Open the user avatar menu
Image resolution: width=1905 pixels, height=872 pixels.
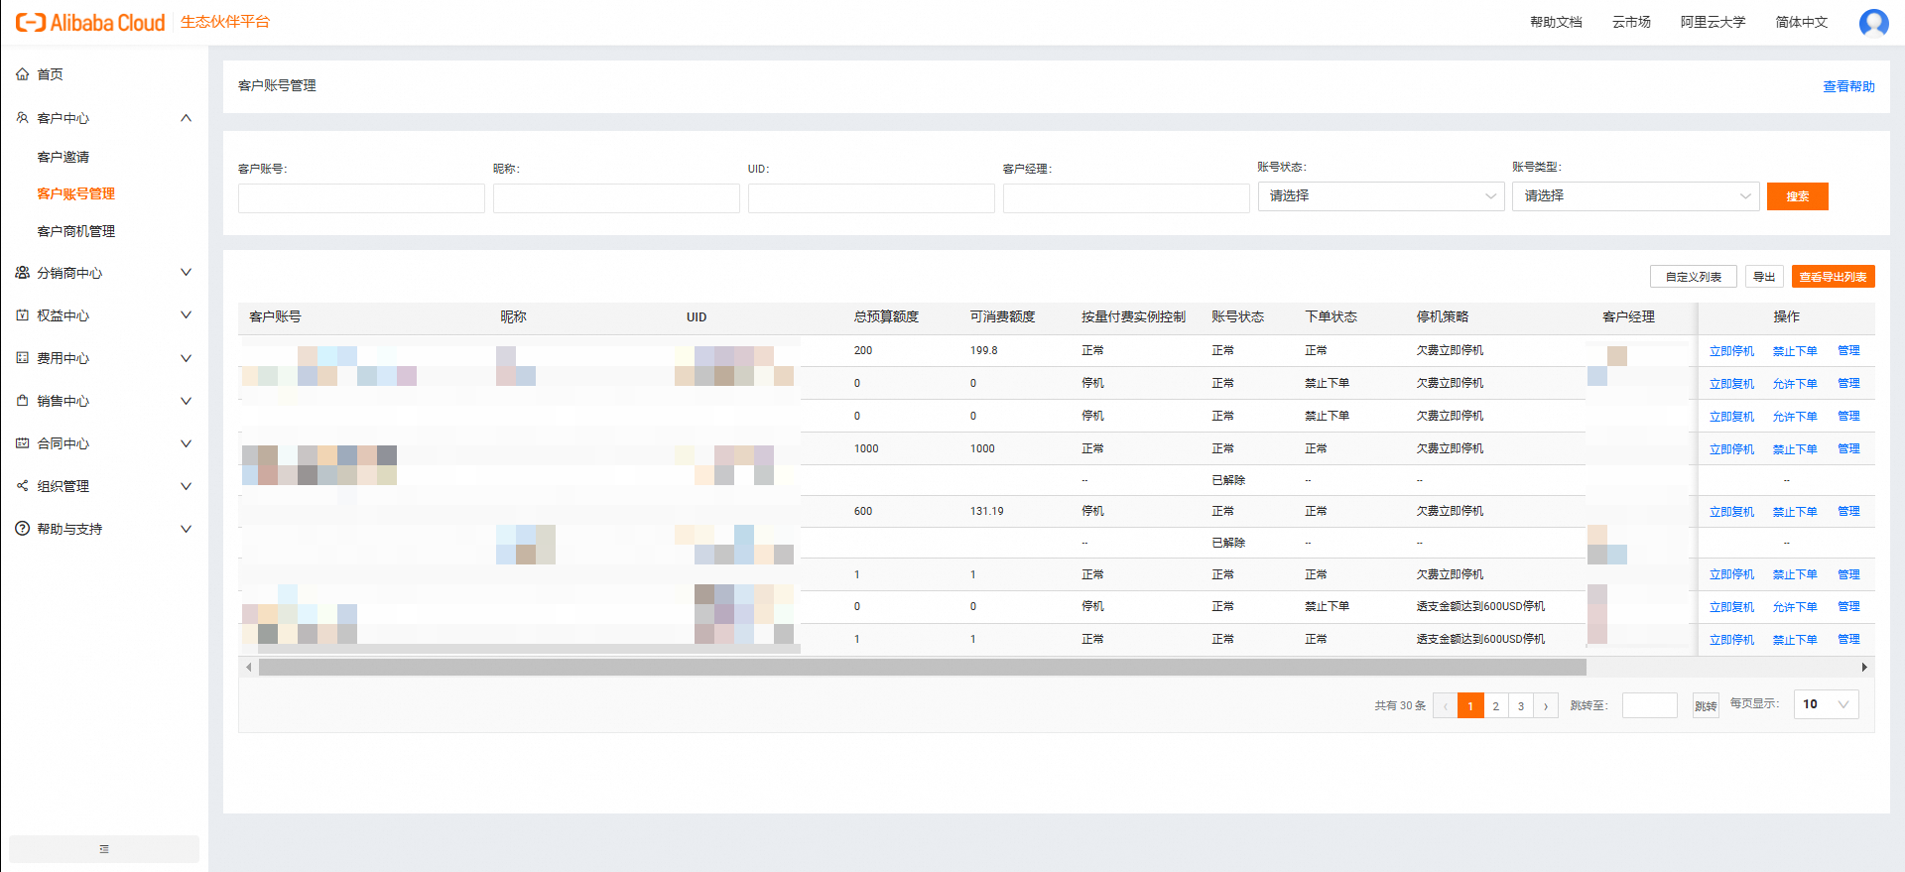pos(1873,22)
